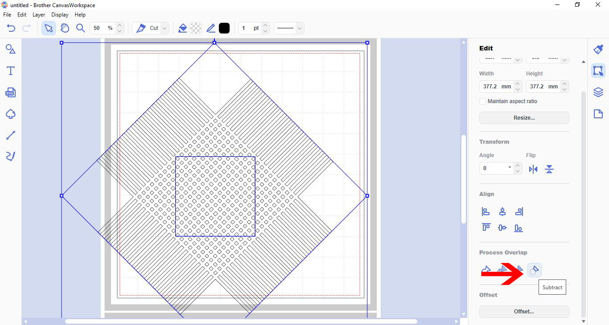The height and width of the screenshot is (325, 609).
Task: Align selected objects to the right
Action: (x=519, y=212)
